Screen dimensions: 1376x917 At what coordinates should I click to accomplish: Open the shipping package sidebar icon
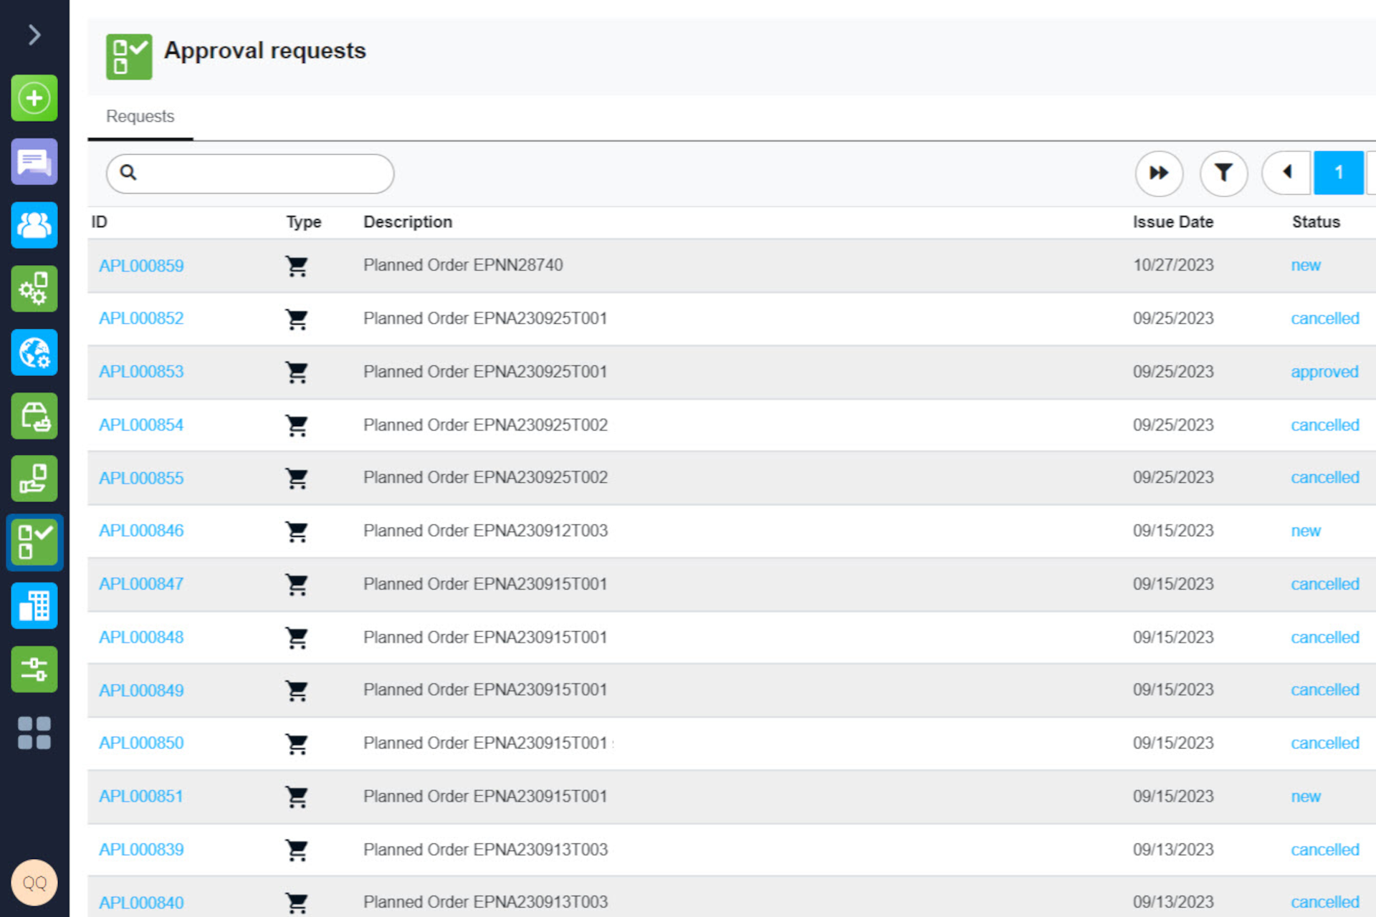(x=34, y=416)
